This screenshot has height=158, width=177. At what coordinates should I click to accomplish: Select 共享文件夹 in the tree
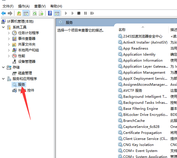[x=27, y=44]
